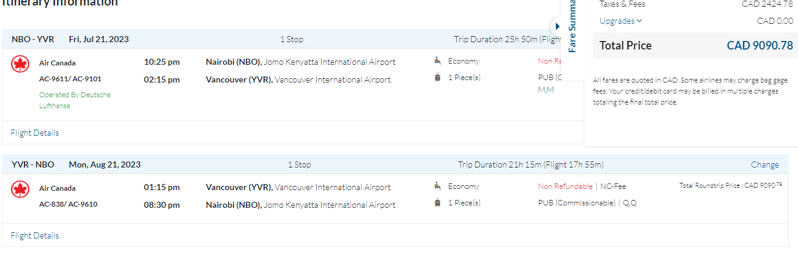Viewport: 798px width, 258px height.
Task: Click the round arrow icon beside Fare Summary
Action: click(x=557, y=27)
